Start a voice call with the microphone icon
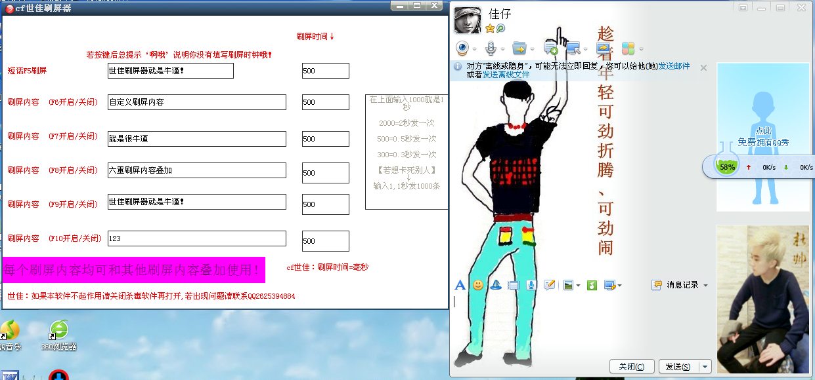This screenshot has height=380, width=815. (491, 48)
